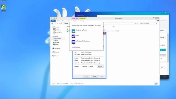
Task: Open the Quick Access Toolbar dropdown
Action: click(58, 18)
